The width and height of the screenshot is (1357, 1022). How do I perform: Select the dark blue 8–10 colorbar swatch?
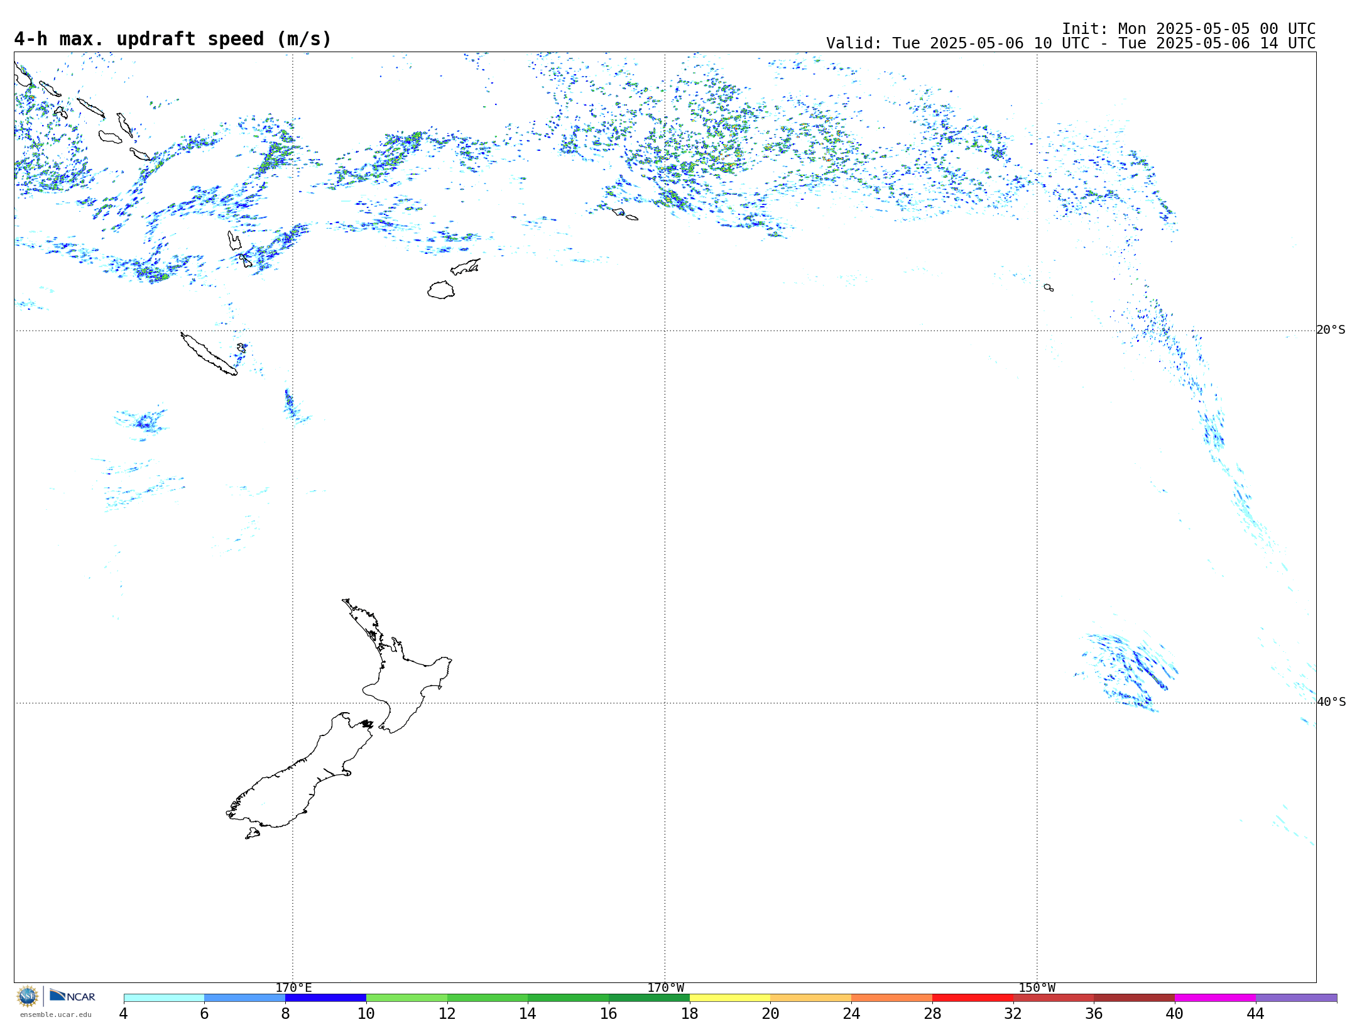[325, 998]
